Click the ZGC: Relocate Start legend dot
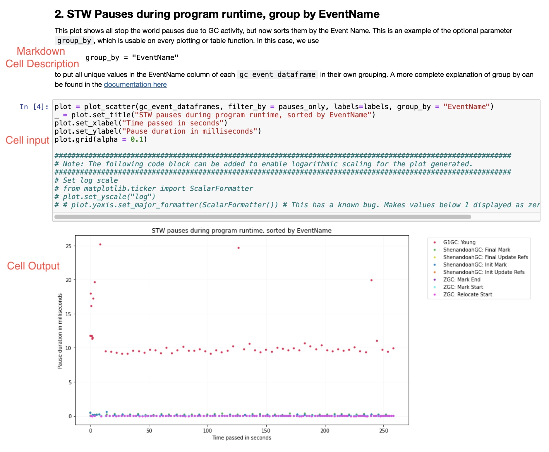Image resolution: width=549 pixels, height=452 pixels. pyautogui.click(x=435, y=295)
